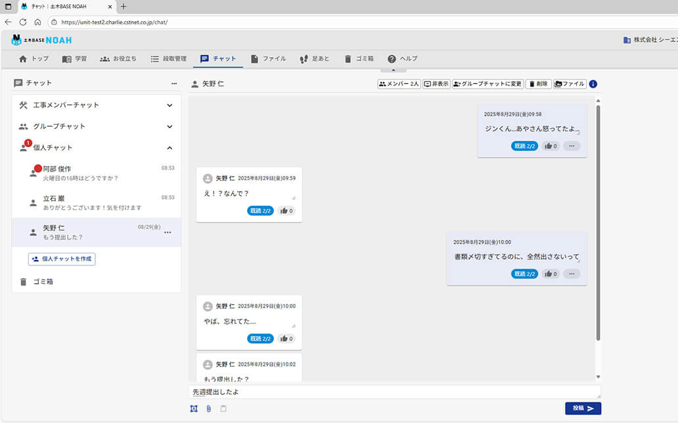Select the paperclip attachment icon
The width and height of the screenshot is (678, 423).
coord(208,409)
